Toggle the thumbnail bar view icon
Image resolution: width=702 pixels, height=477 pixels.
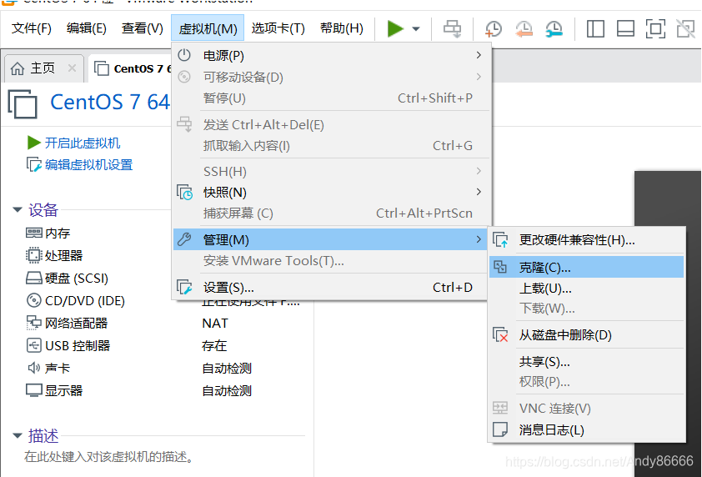pos(625,29)
